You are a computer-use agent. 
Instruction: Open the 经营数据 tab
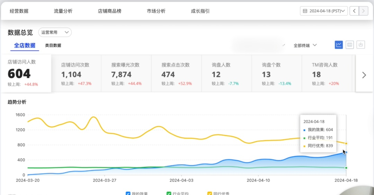[x=19, y=11]
